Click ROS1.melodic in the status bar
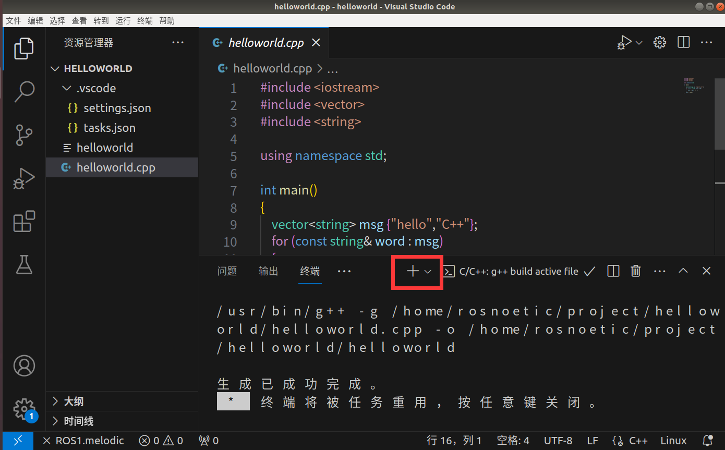 click(89, 440)
